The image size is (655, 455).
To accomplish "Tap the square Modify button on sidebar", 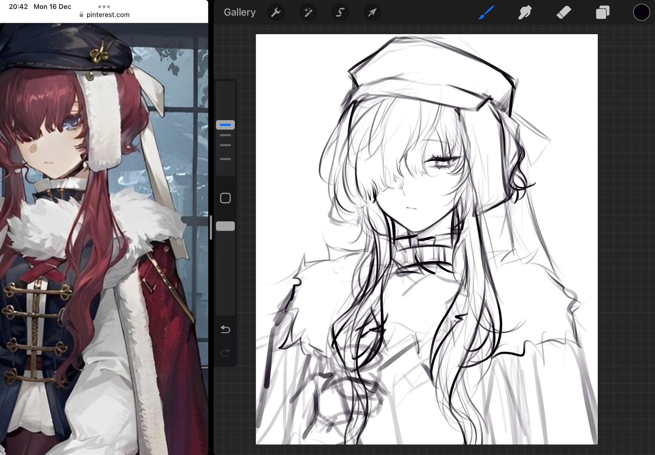I will (225, 198).
